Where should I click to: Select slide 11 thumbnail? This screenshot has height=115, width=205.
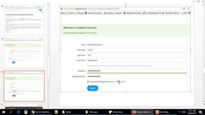pyautogui.click(x=24, y=106)
